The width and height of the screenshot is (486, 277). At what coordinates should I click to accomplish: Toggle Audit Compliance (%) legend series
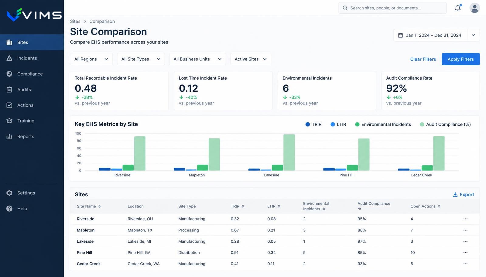coord(445,124)
